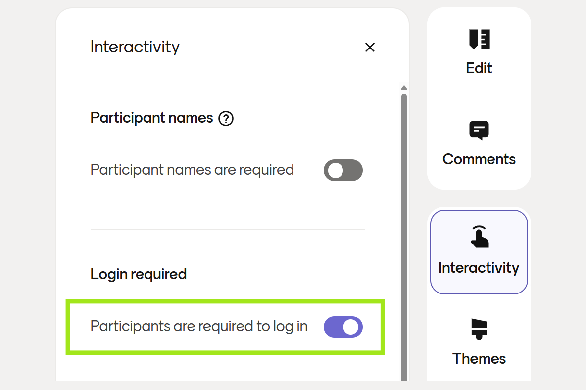Click the Interactivity panel title
586x390 pixels.
click(x=135, y=47)
